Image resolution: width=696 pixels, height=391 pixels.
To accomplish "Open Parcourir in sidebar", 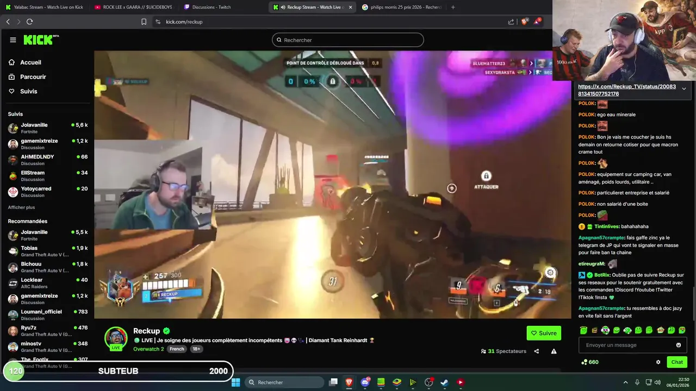I will coord(33,77).
